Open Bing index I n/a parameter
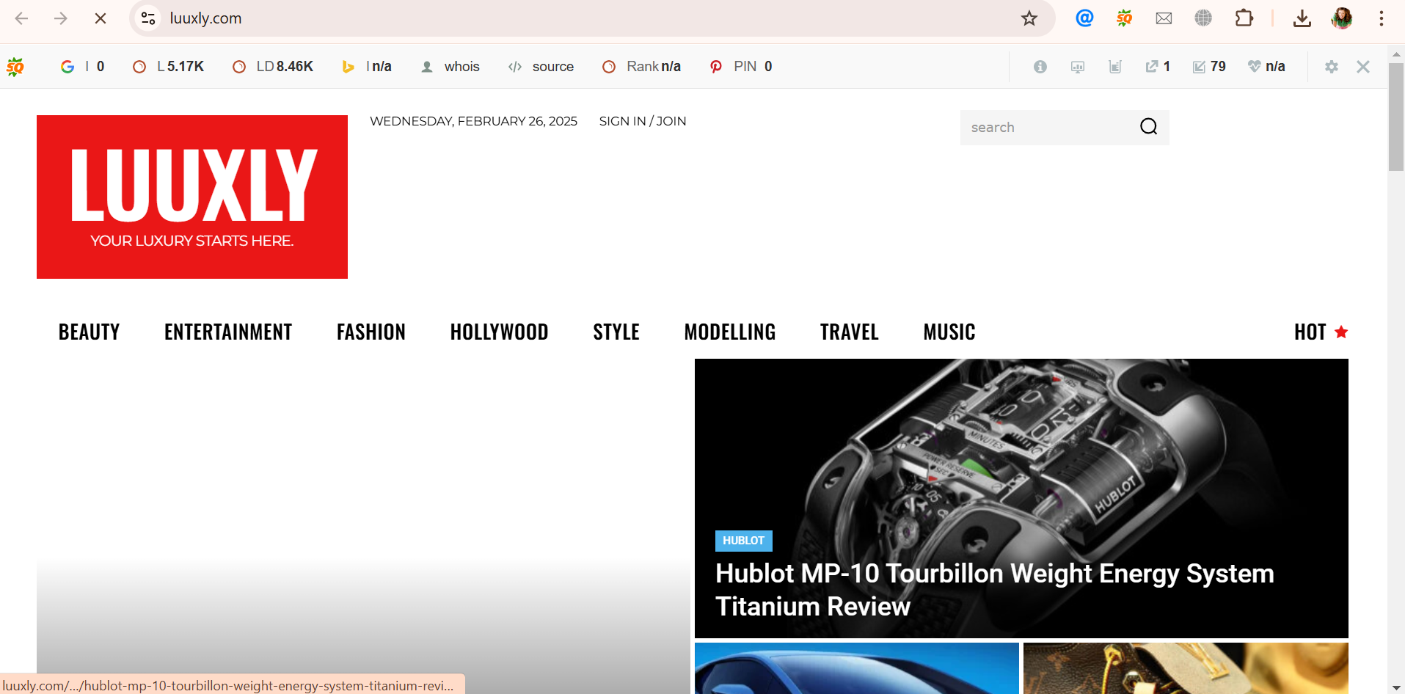1405x694 pixels. coord(367,67)
